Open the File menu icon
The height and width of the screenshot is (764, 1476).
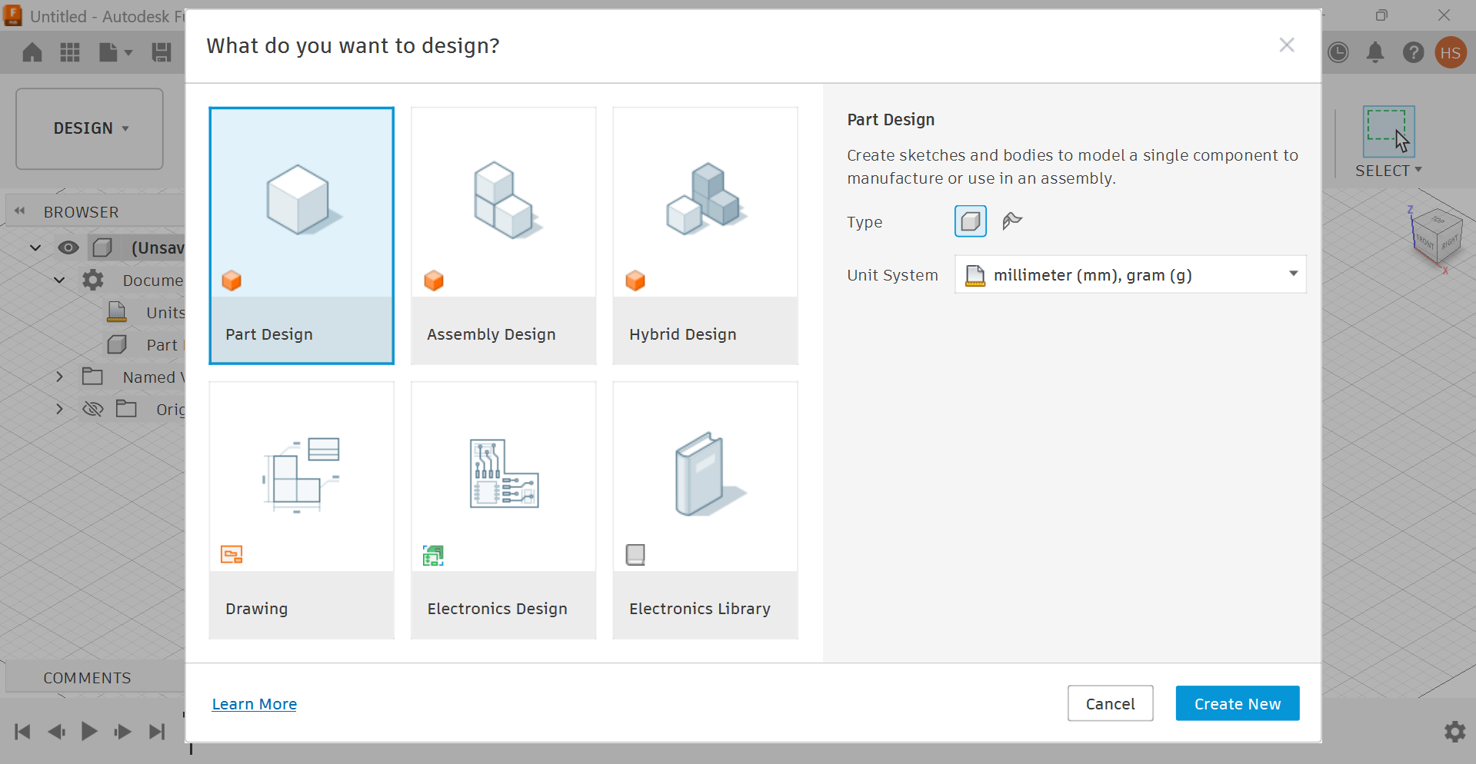[x=115, y=52]
